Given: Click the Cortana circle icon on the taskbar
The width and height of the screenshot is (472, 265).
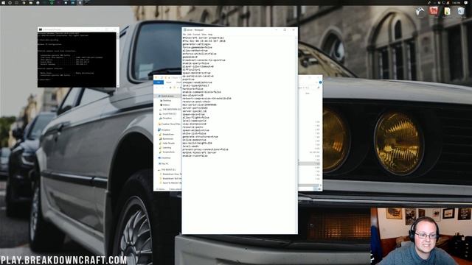Looking at the screenshot, I should click(10, 2).
